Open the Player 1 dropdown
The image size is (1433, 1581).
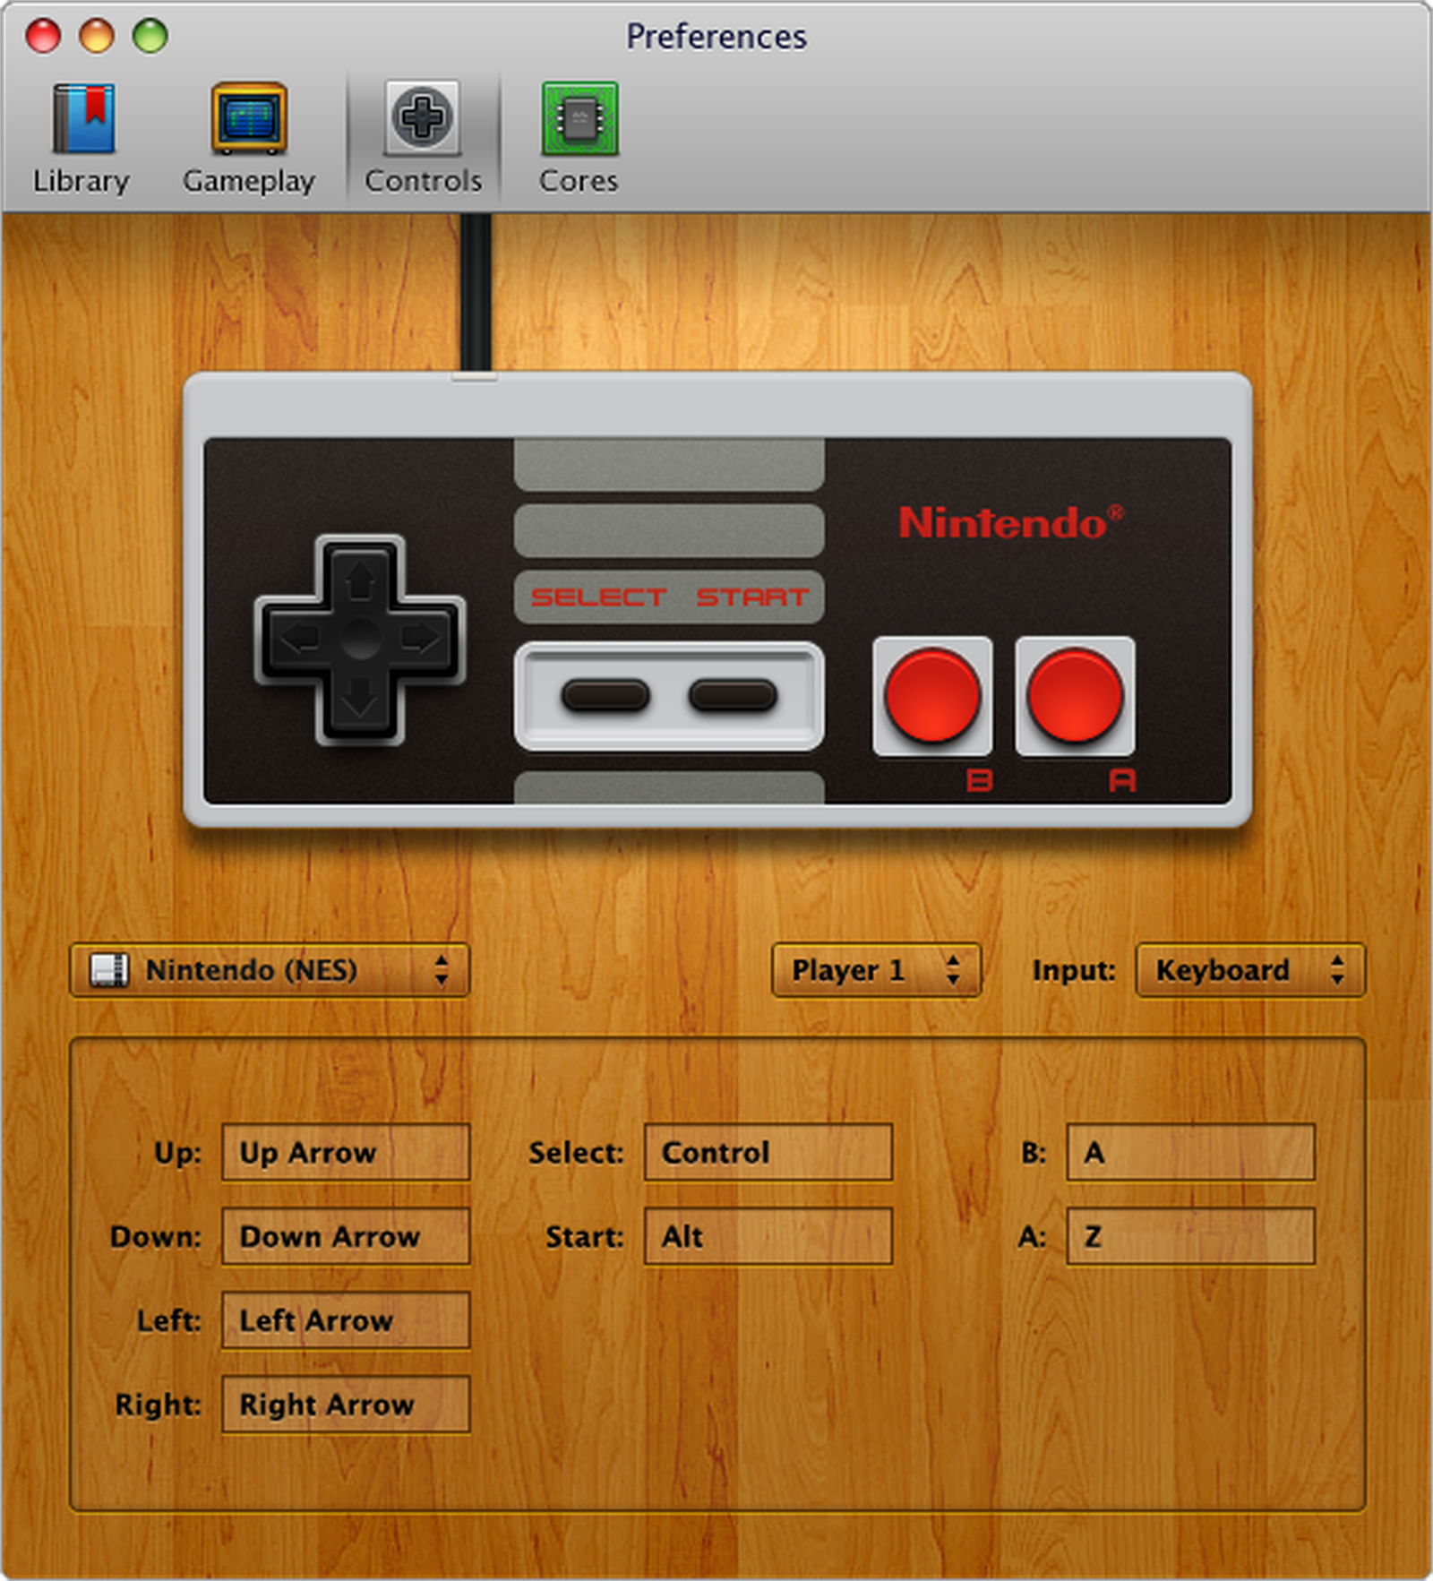coord(876,970)
